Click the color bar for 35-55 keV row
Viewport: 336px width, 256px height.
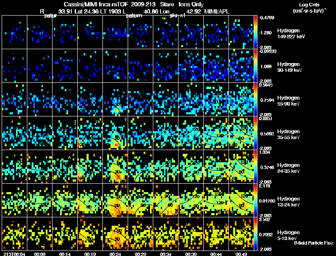(x=255, y=133)
